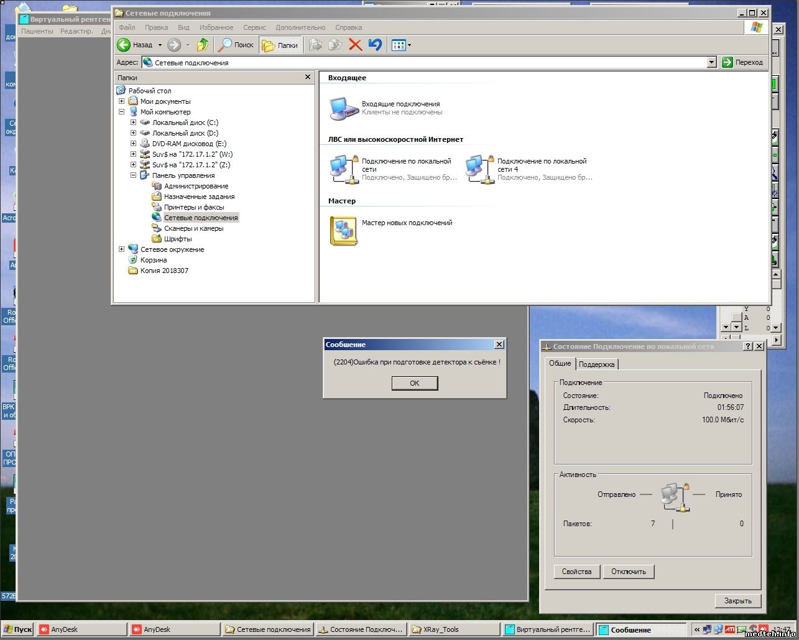Collapse the Панель управления tree node
The image size is (799, 640).
coord(134,175)
